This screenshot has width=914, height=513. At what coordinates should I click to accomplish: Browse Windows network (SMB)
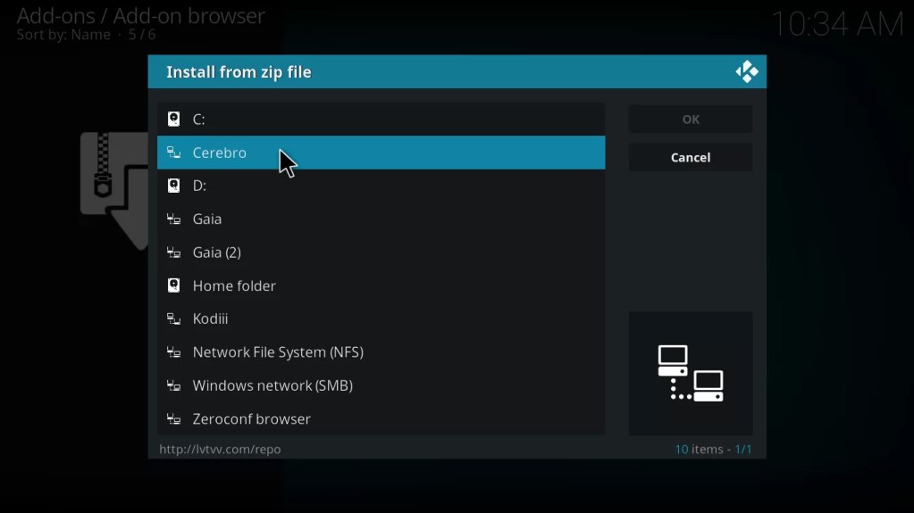[382, 385]
